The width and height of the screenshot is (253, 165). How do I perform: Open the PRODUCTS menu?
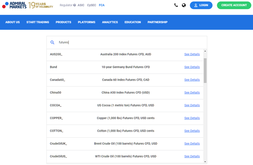pyautogui.click(x=63, y=22)
